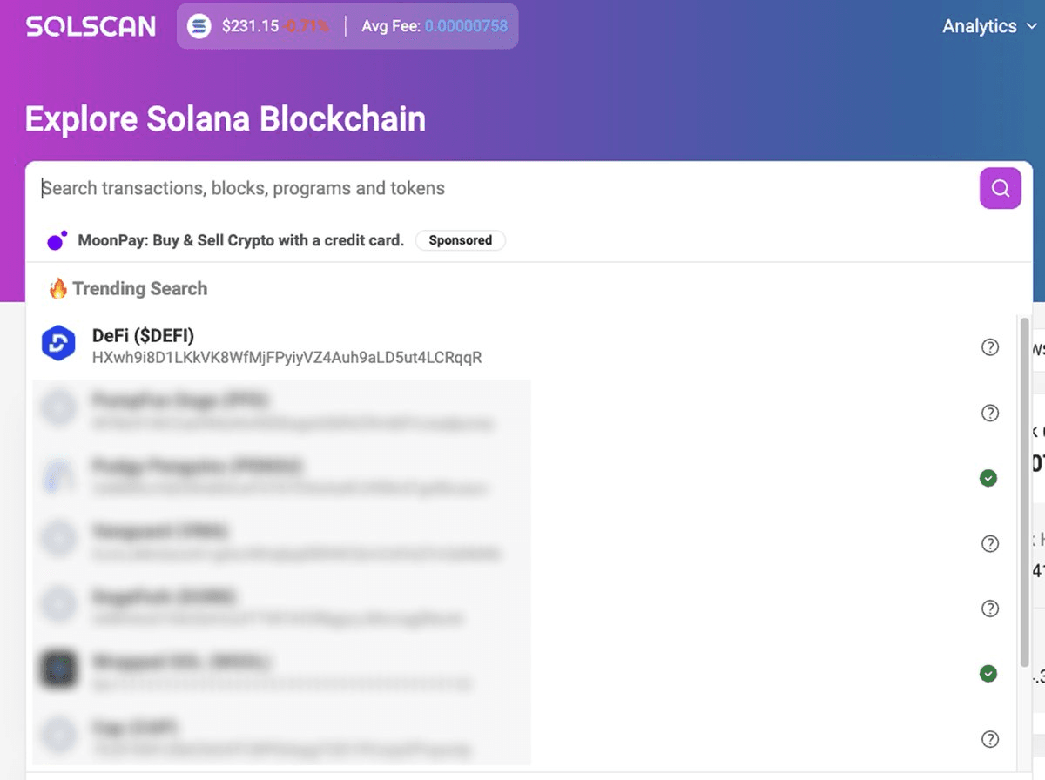Open the Analytics menu
The height and width of the screenshot is (780, 1045).
click(x=979, y=26)
